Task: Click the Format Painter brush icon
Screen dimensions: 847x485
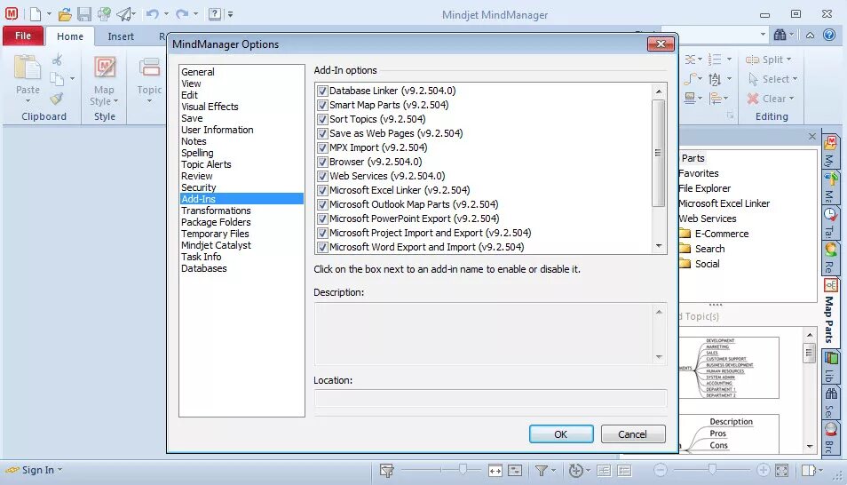Action: click(57, 99)
